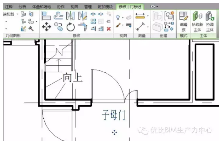Click the Rotate tool

70,27
